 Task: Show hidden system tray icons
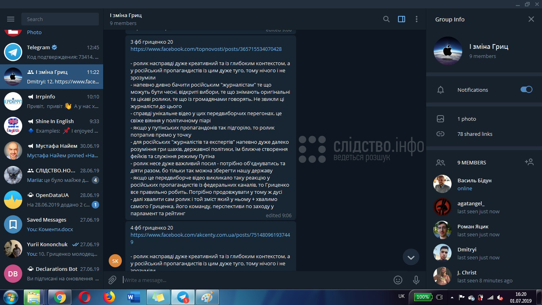pos(452,297)
